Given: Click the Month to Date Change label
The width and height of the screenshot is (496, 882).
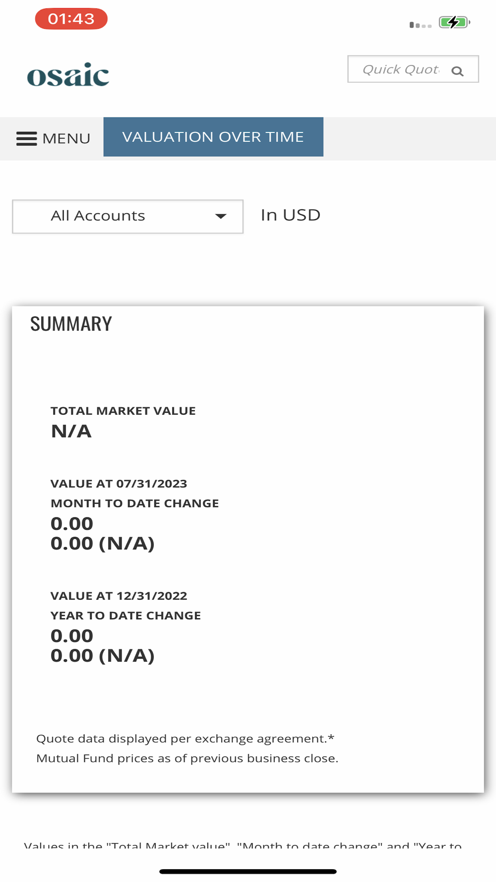Looking at the screenshot, I should (135, 504).
